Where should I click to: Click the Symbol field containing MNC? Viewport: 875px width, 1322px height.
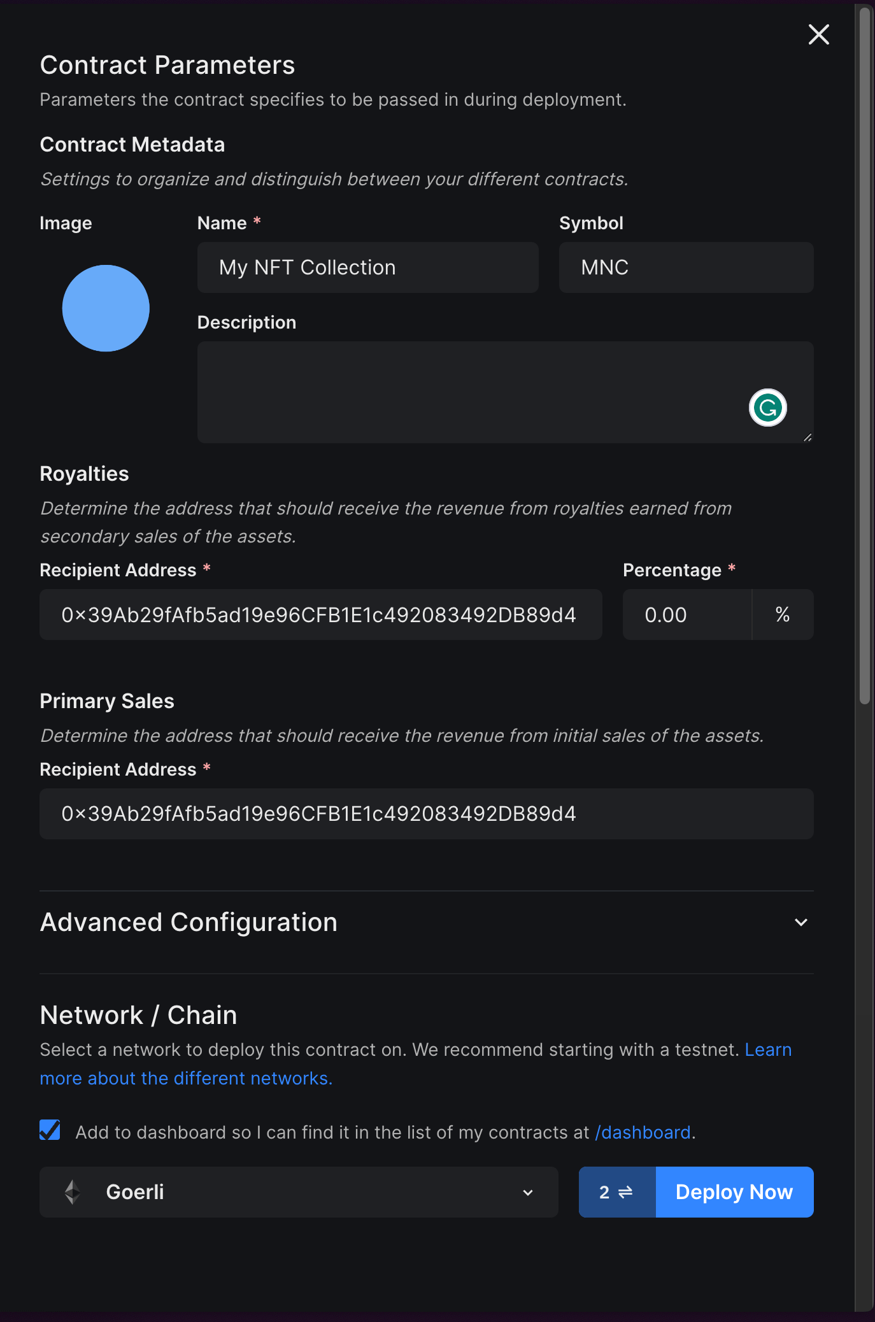click(686, 267)
